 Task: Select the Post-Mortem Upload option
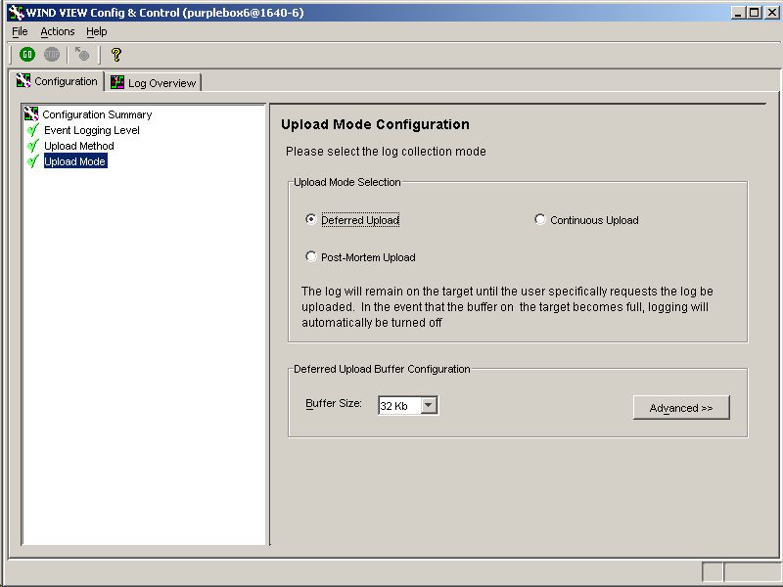(311, 256)
